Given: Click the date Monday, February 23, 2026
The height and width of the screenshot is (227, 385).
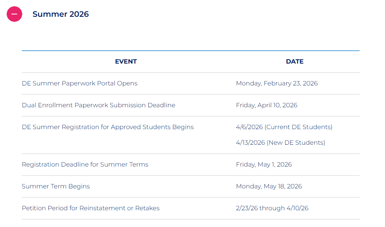Looking at the screenshot, I should pos(277,83).
